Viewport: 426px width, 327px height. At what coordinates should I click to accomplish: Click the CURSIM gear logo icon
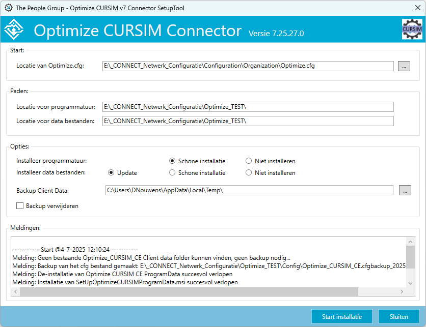[412, 29]
